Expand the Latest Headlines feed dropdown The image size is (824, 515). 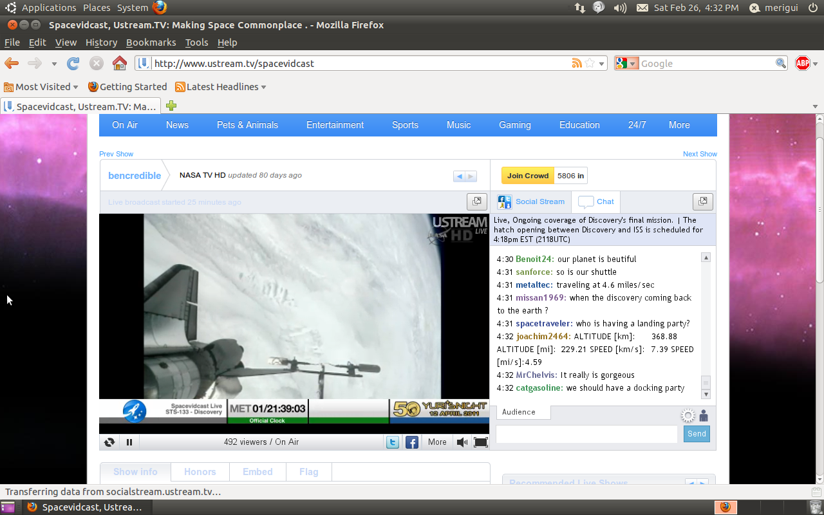221,87
